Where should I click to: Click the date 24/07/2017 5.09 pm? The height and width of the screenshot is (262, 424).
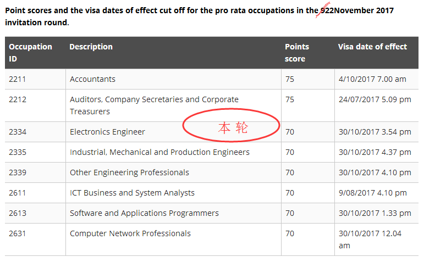[375, 99]
